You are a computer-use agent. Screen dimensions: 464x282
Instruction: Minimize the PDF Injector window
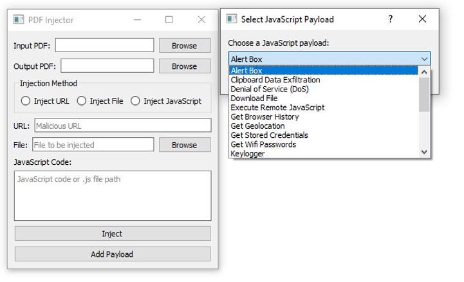(x=137, y=20)
